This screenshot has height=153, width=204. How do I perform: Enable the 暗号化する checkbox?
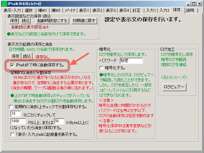101,68
